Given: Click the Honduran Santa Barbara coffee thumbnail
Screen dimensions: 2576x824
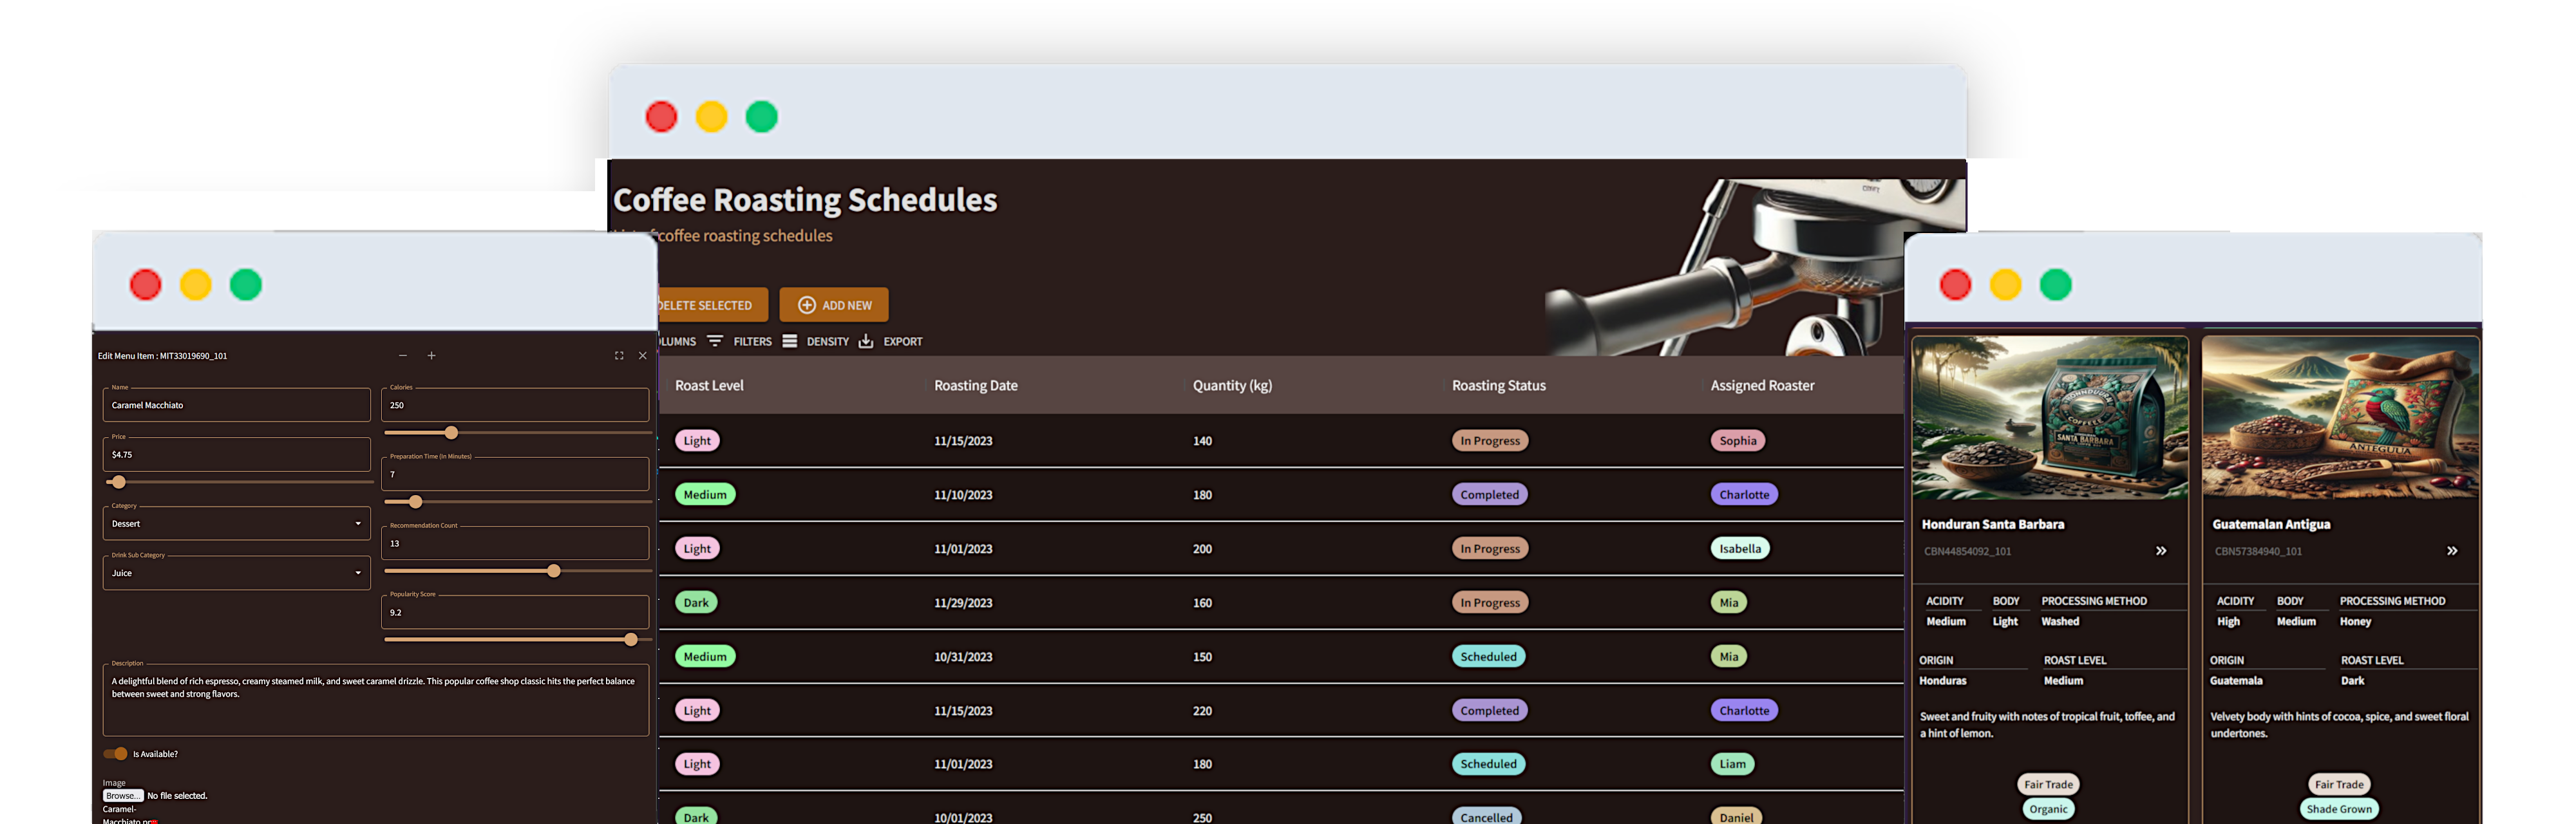Looking at the screenshot, I should (x=2049, y=418).
